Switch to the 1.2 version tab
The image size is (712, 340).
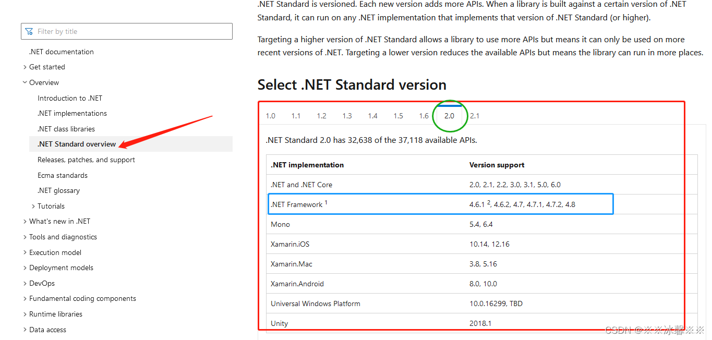click(x=321, y=116)
